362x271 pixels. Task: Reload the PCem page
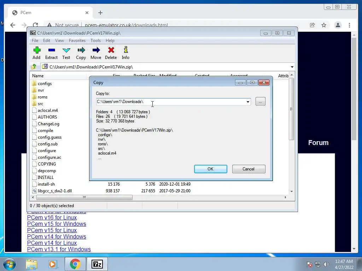coord(35,25)
